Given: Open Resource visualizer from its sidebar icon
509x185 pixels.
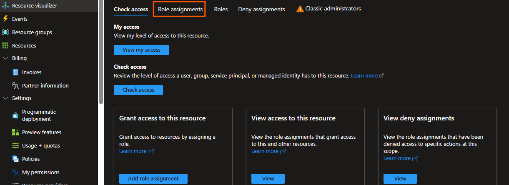Looking at the screenshot, I should click(5, 6).
